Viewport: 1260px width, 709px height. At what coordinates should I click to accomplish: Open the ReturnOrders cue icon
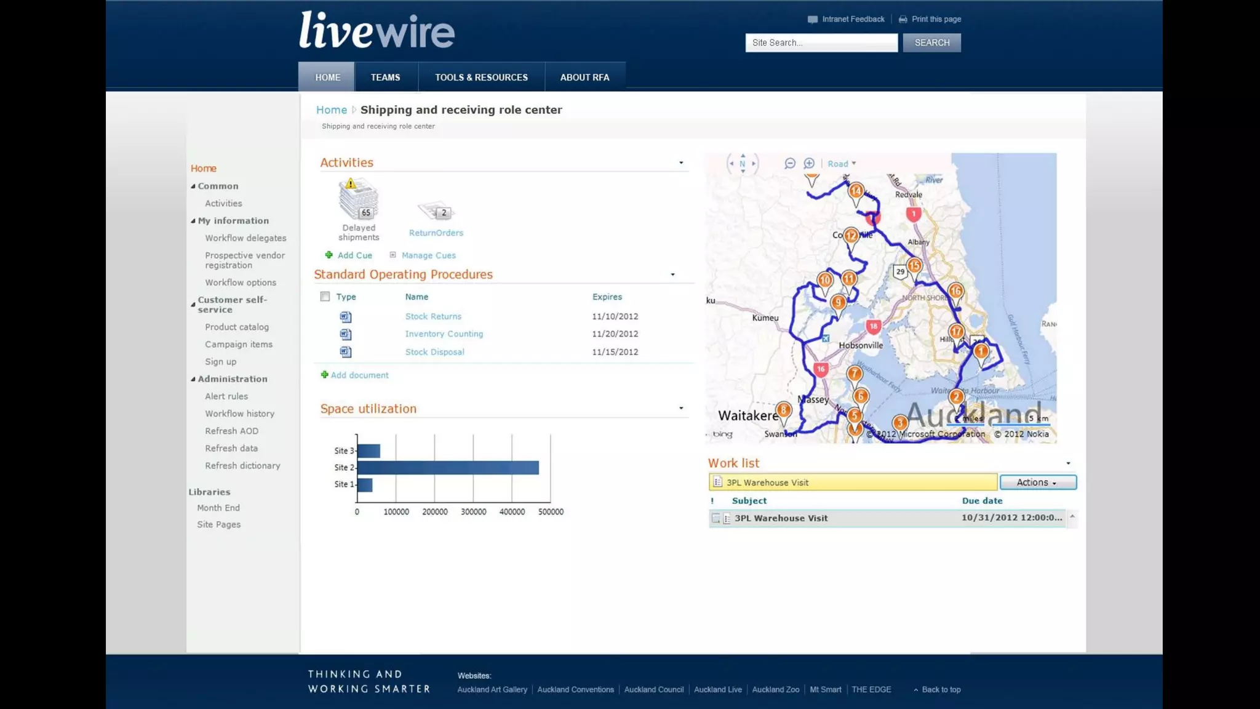tap(436, 212)
